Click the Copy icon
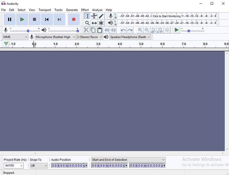 pos(93,30)
